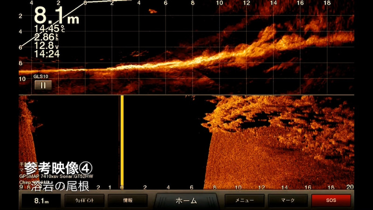Tap the 8.1m depth box in bottom bar
This screenshot has height=210, width=373.
pyautogui.click(x=41, y=201)
